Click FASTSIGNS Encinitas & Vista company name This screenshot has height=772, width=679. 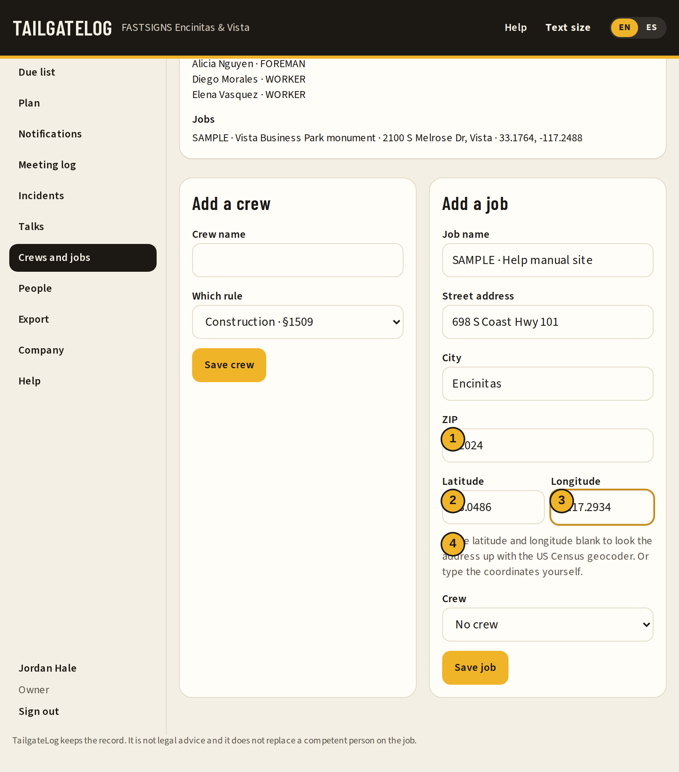(x=186, y=27)
